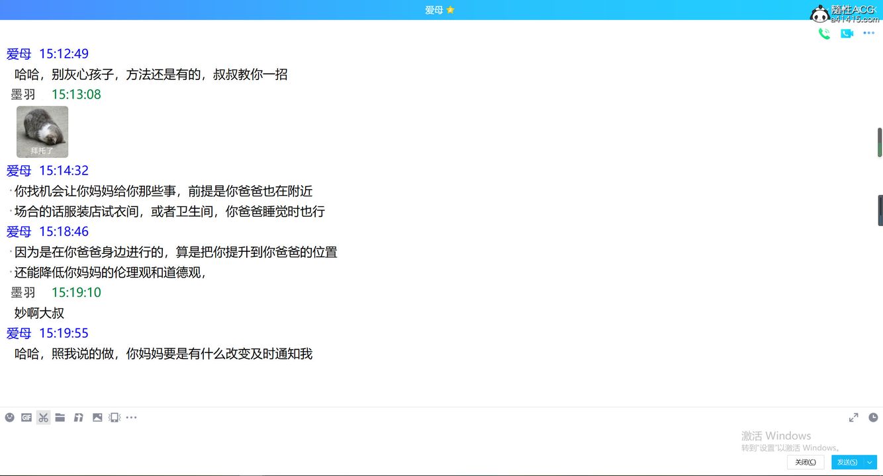This screenshot has width=883, height=476.
Task: Start a voice call with green phone icon
Action: 824,34
